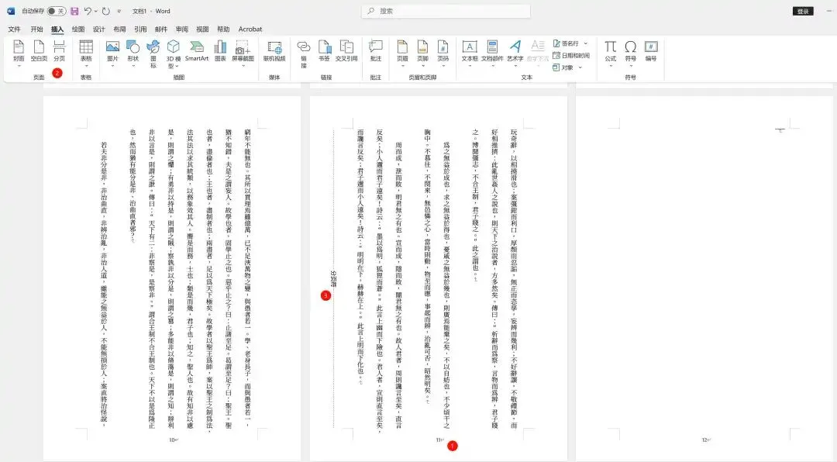Redo the last action
Image resolution: width=837 pixels, height=462 pixels.
click(x=105, y=11)
